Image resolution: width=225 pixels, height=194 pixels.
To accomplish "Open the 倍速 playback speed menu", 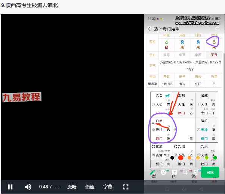I will 90,187.
